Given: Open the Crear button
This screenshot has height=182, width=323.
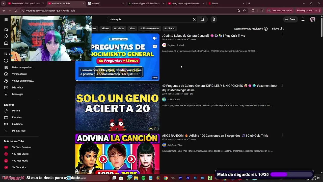Looking at the screenshot, I should [x=290, y=19].
